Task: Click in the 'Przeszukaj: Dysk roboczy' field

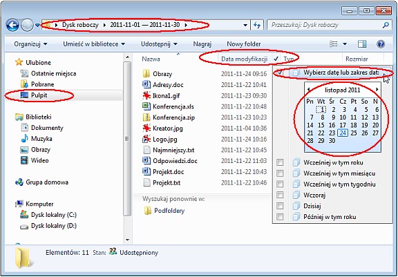Action: click(325, 25)
